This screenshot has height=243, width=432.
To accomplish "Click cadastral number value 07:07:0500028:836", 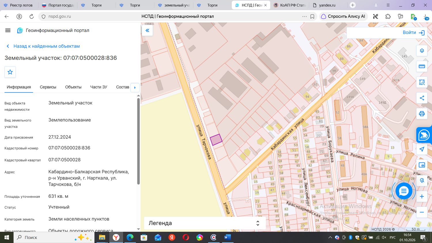I will 69,148.
